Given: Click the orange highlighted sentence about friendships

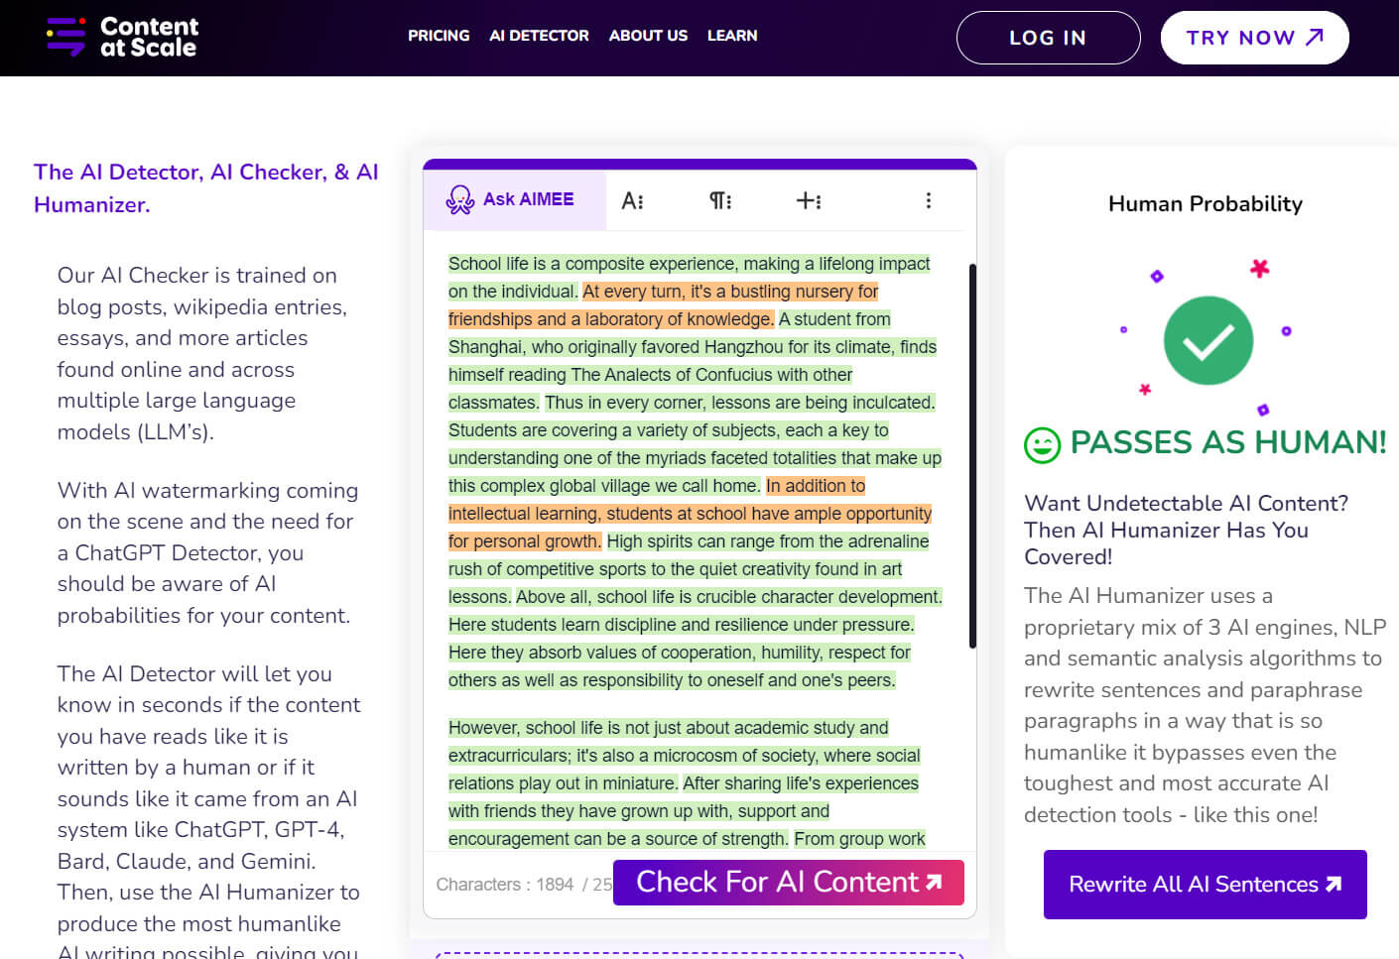Looking at the screenshot, I should (x=609, y=319).
